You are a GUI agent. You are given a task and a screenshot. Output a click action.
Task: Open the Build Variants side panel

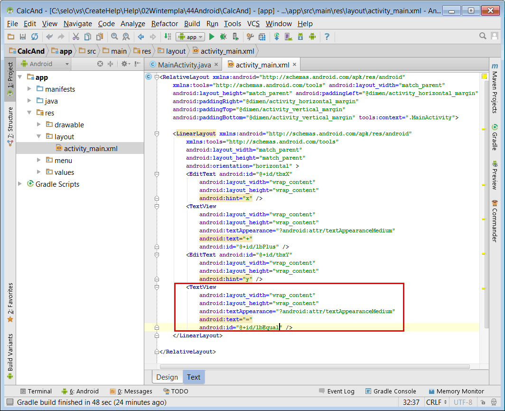point(10,356)
